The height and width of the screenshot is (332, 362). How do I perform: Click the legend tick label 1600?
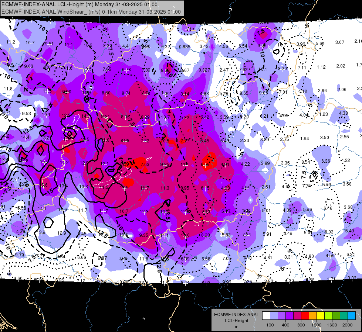[x=332, y=325]
